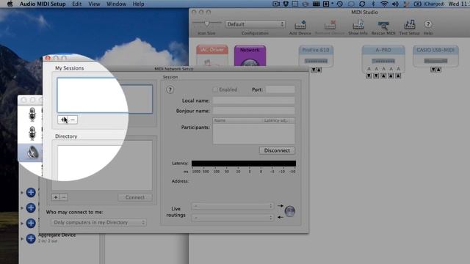Select the IAC Driver device
This screenshot has width=470, height=264.
coord(212,56)
